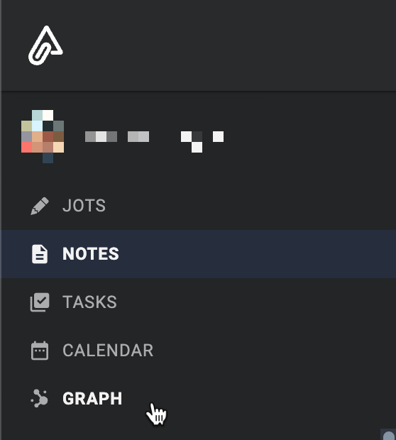Click the calendar icon in the sidebar
This screenshot has height=440, width=396.
(x=40, y=351)
